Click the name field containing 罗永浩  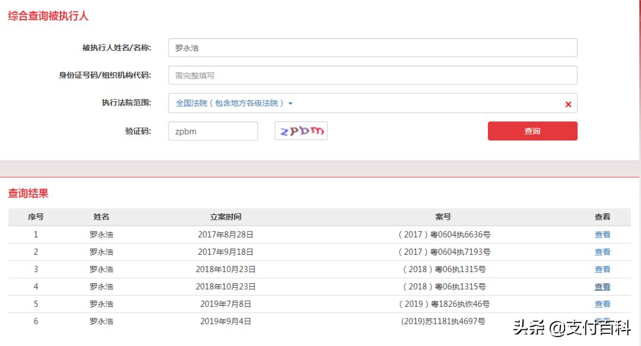click(x=372, y=47)
